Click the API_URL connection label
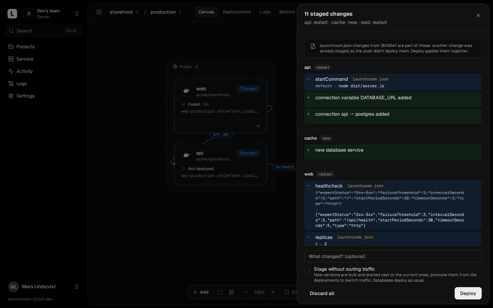This screenshot has width=493, height=308. point(221,135)
